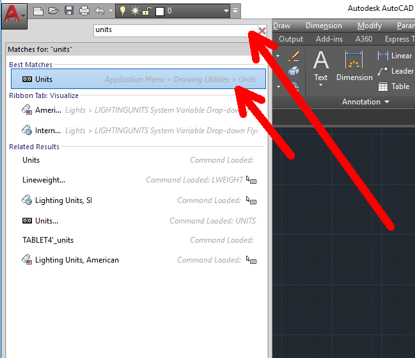This screenshot has width=415, height=358.
Task: Expand the Undo history dropdown arrow
Action: [111, 11]
